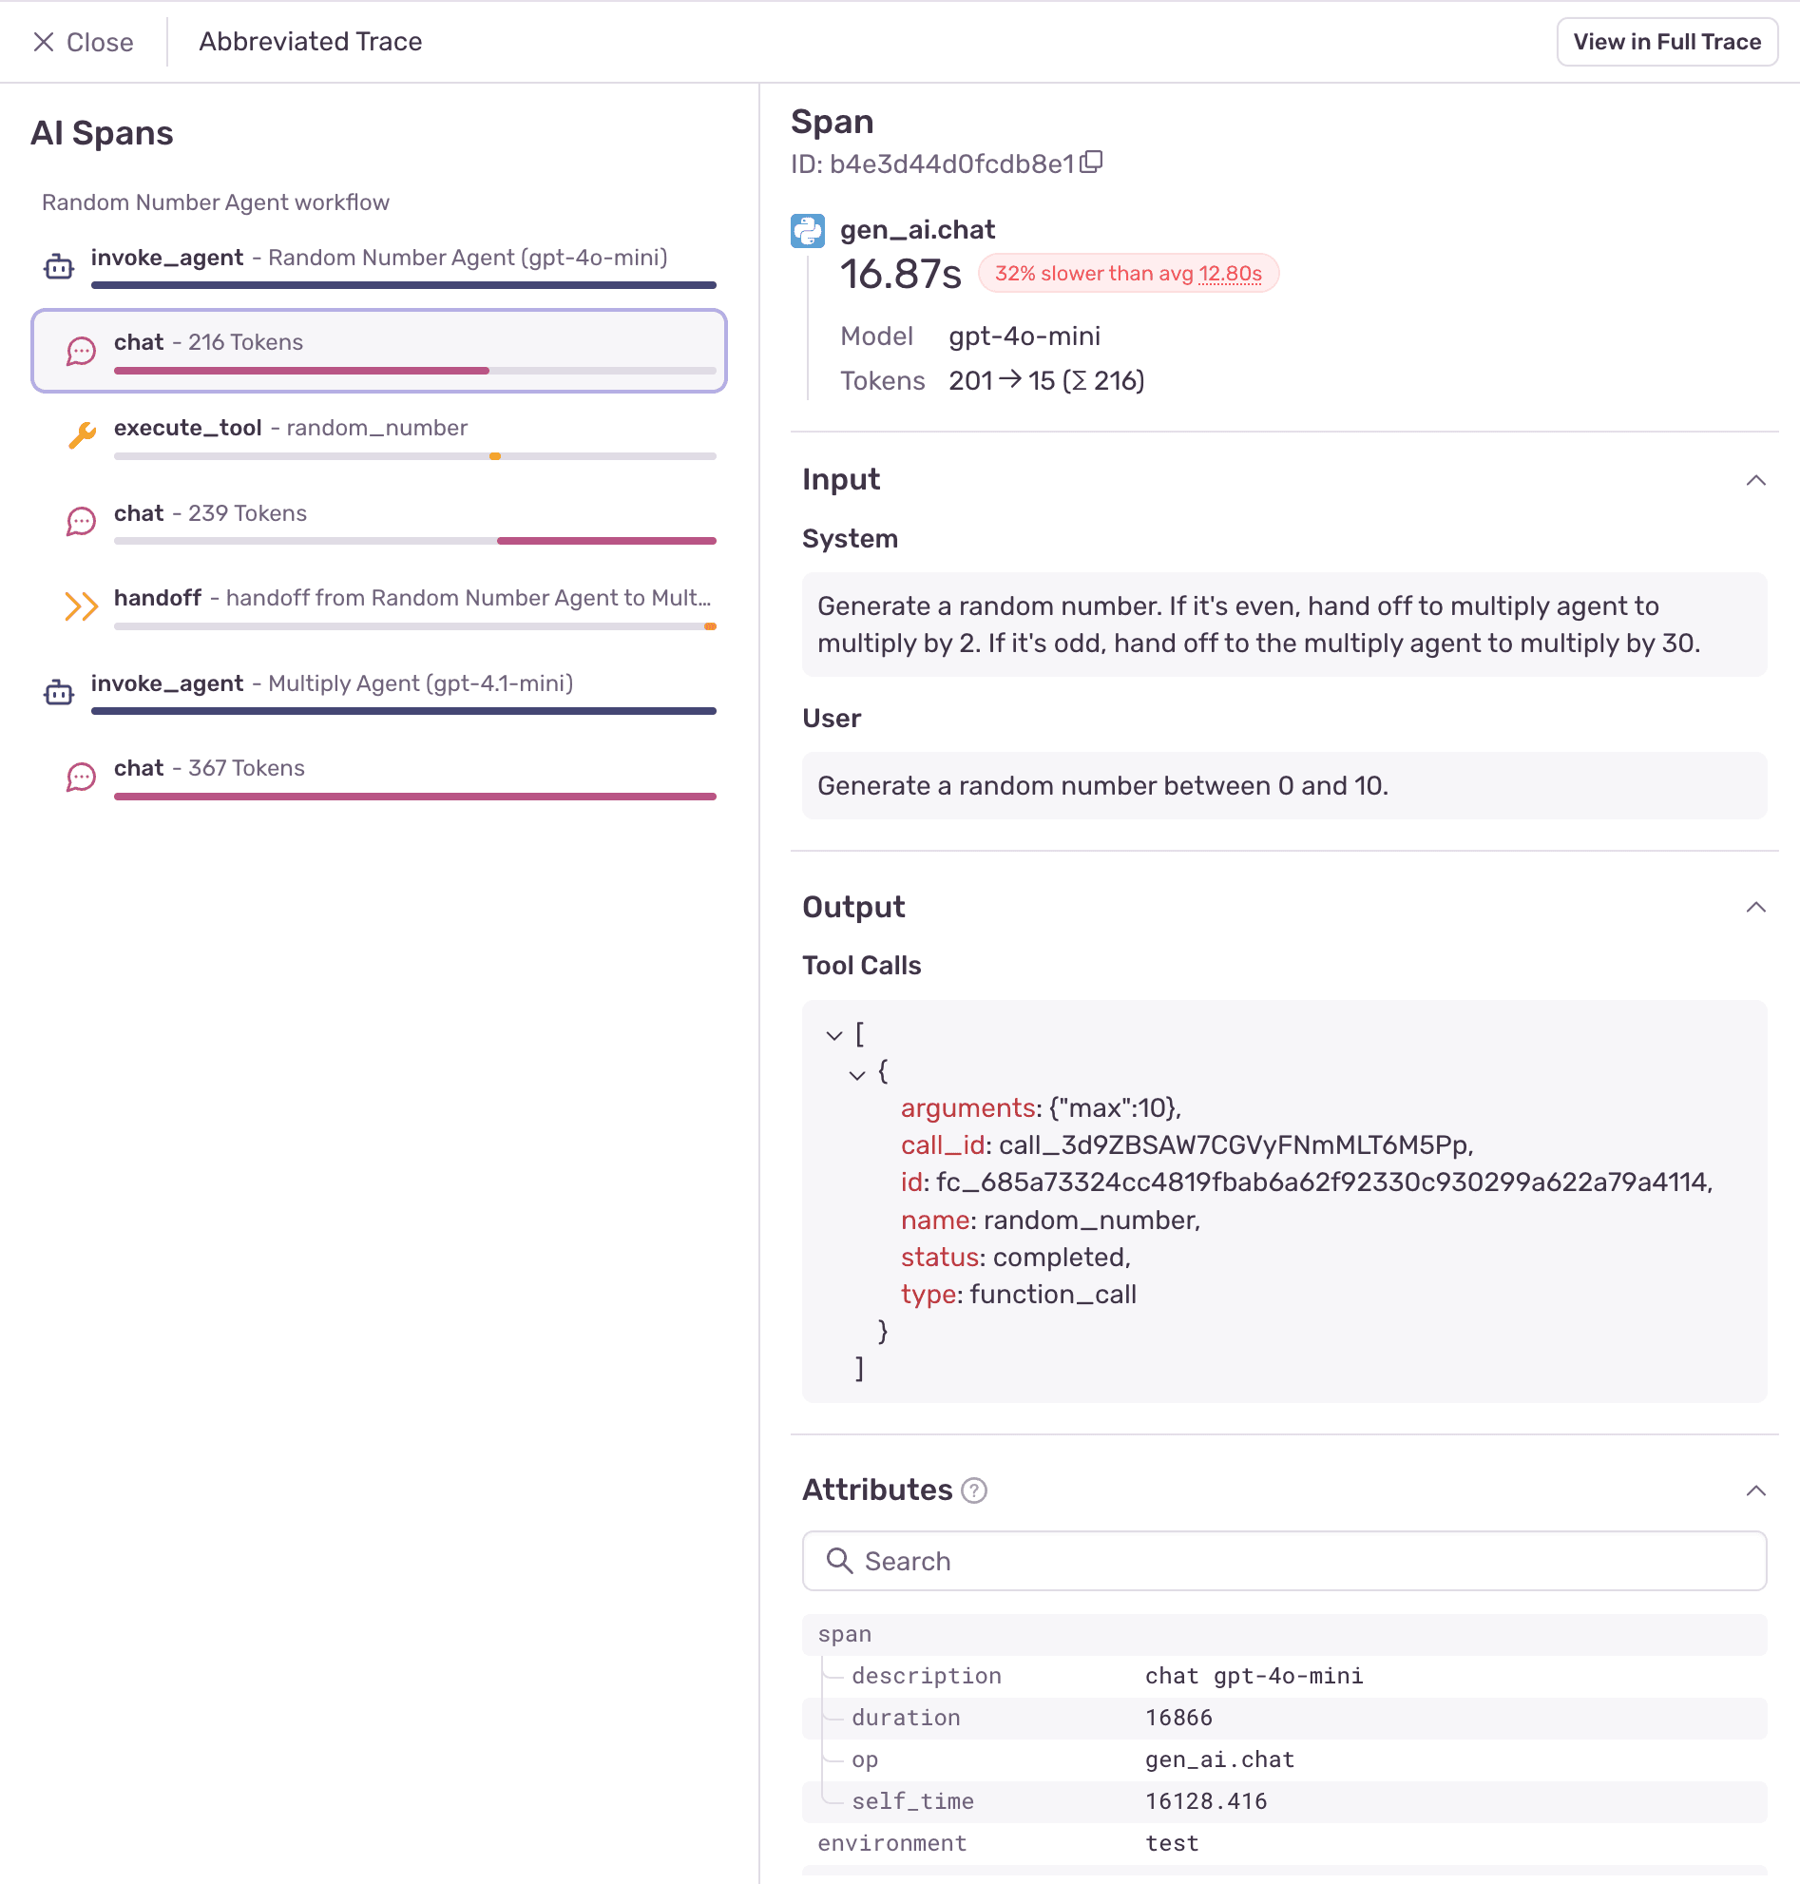
Task: Click the View in Full Trace button
Action: pos(1668,41)
